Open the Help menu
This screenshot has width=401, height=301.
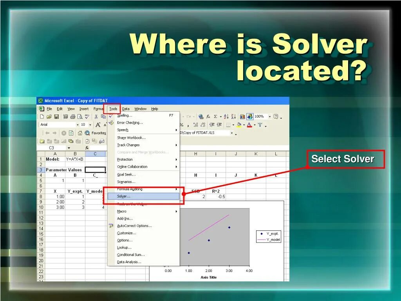click(x=154, y=109)
